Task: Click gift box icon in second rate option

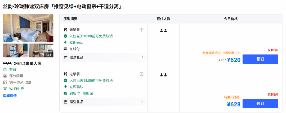Action: click(x=66, y=102)
